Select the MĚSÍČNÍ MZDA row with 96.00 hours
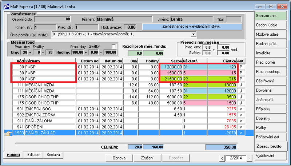 coord(129,85)
